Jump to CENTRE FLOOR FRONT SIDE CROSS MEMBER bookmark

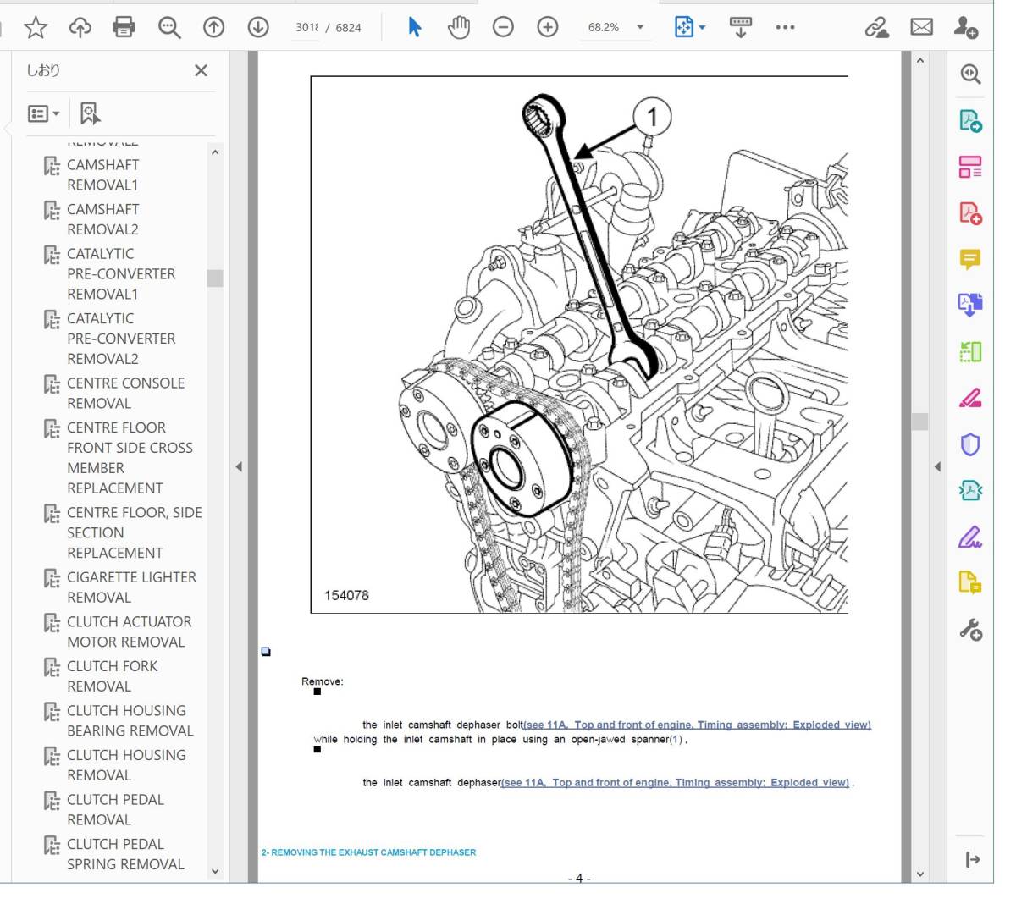point(130,458)
